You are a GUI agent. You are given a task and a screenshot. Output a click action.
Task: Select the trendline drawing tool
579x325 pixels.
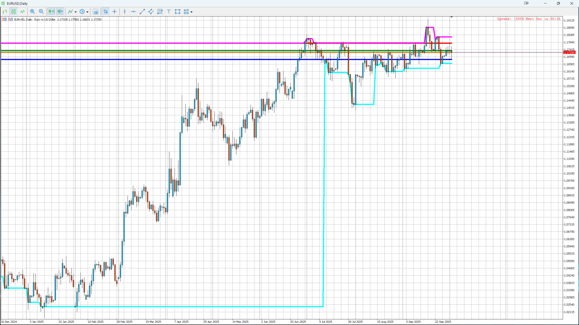(x=142, y=12)
